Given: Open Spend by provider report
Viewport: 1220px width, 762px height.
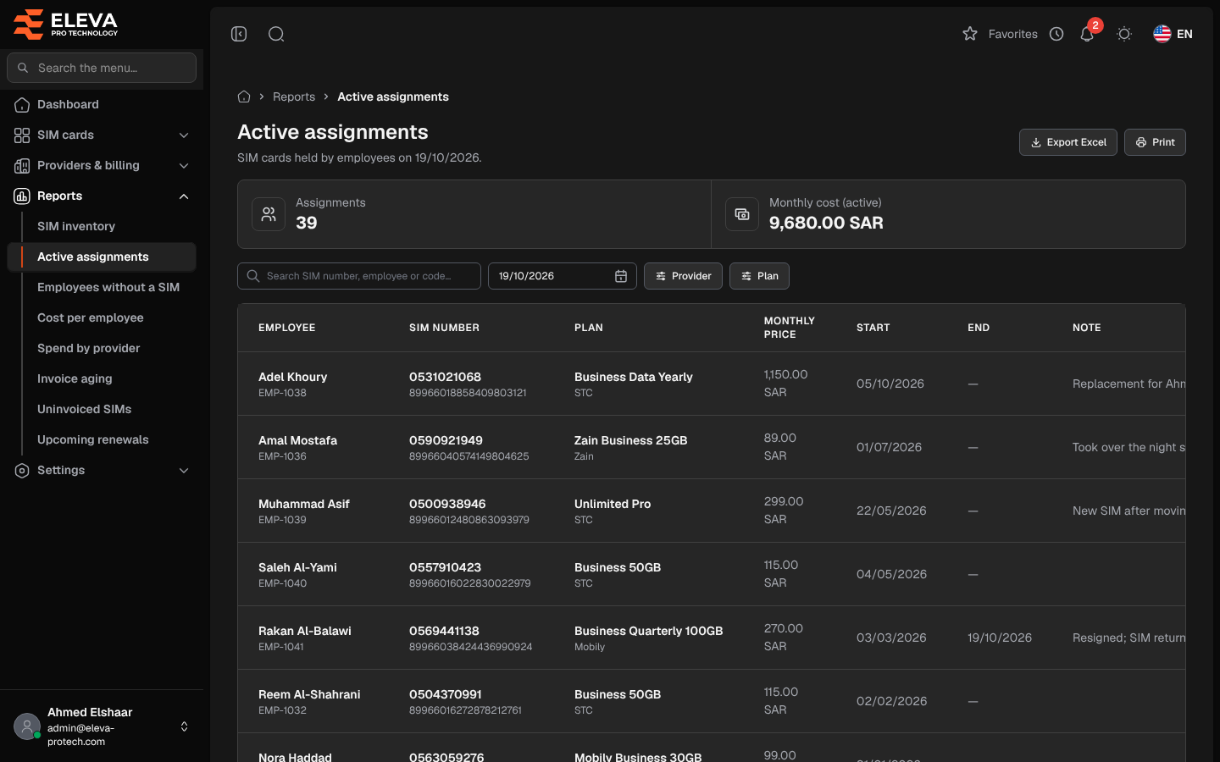Looking at the screenshot, I should [89, 348].
